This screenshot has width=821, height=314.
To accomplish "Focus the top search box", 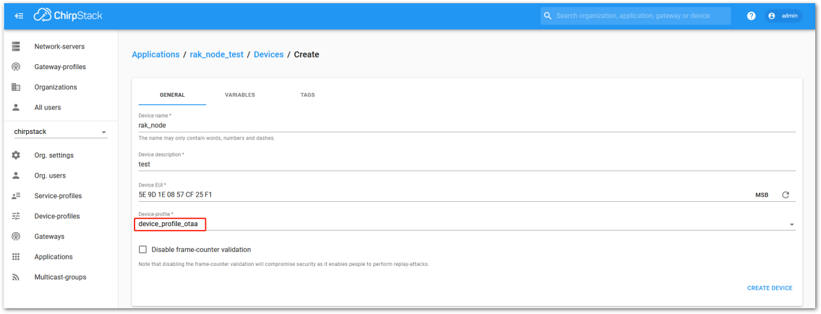I will 636,16.
